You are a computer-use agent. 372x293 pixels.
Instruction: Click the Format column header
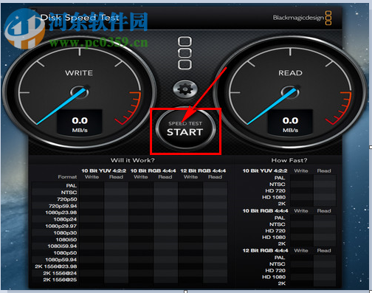point(67,177)
